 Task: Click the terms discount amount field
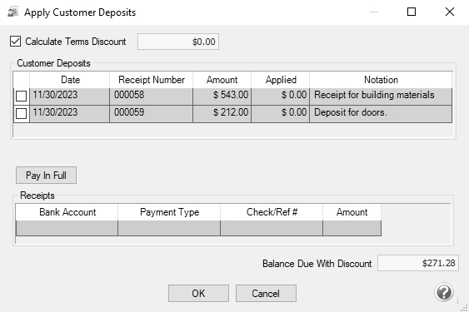coord(178,42)
